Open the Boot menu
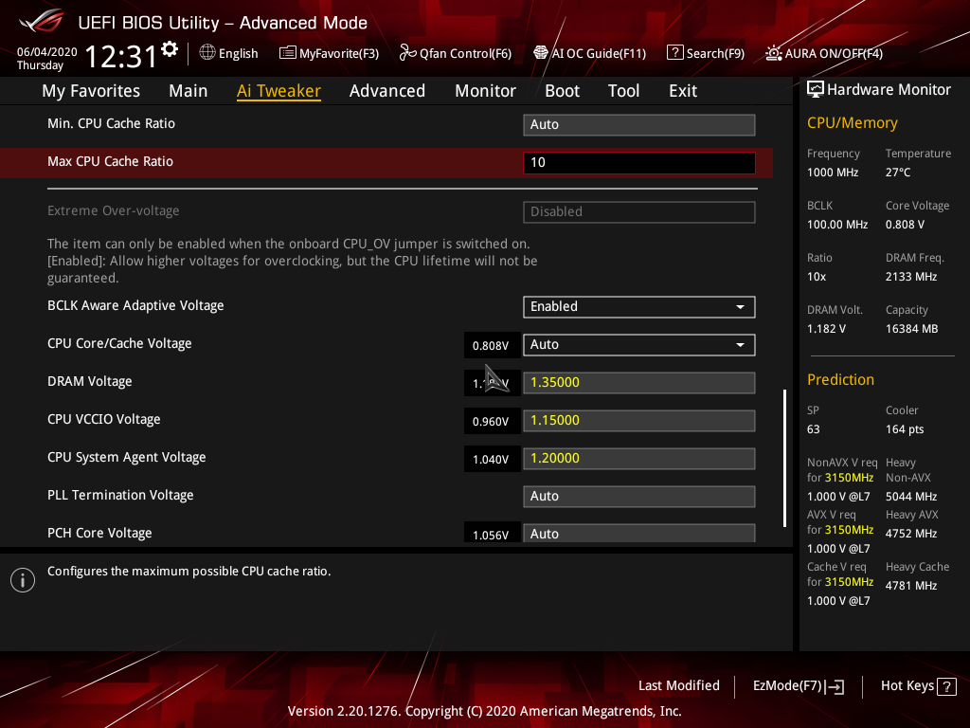The width and height of the screenshot is (970, 728). [x=562, y=90]
